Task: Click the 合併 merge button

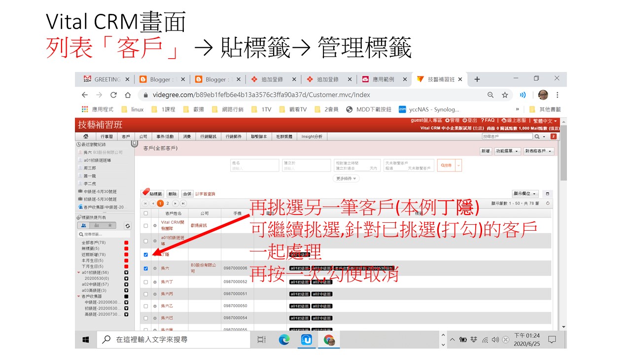Action: [x=187, y=194]
